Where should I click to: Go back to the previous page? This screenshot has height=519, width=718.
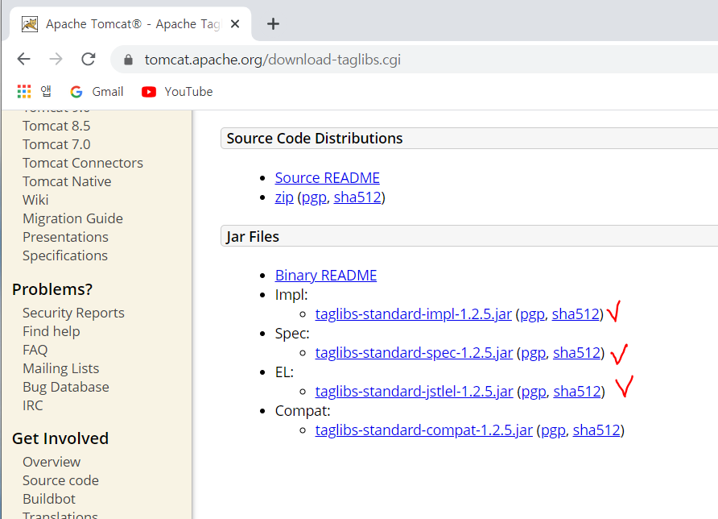click(x=24, y=59)
